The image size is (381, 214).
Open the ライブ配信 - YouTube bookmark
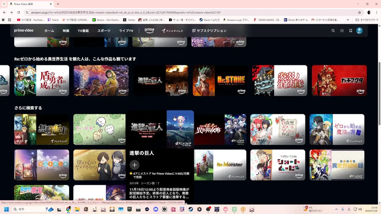31,20
